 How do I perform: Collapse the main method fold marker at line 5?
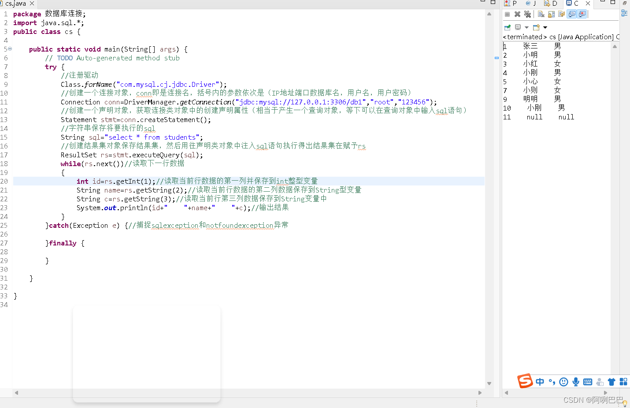10,49
